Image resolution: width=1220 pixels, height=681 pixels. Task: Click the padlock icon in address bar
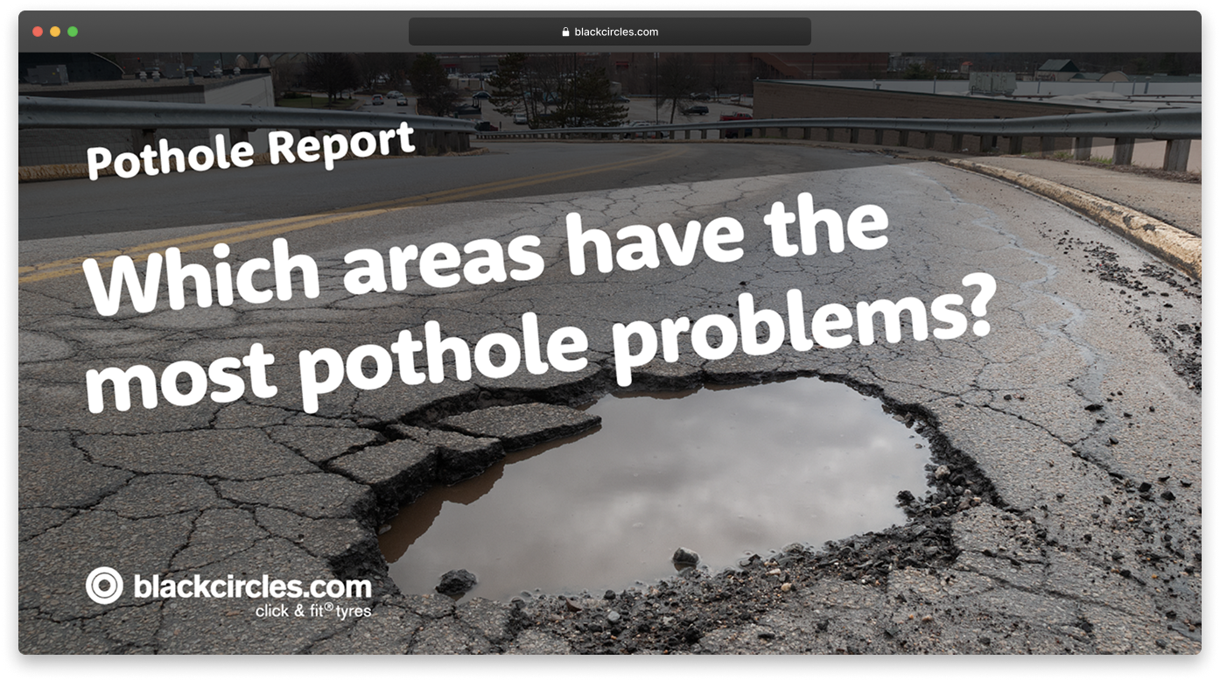point(565,32)
